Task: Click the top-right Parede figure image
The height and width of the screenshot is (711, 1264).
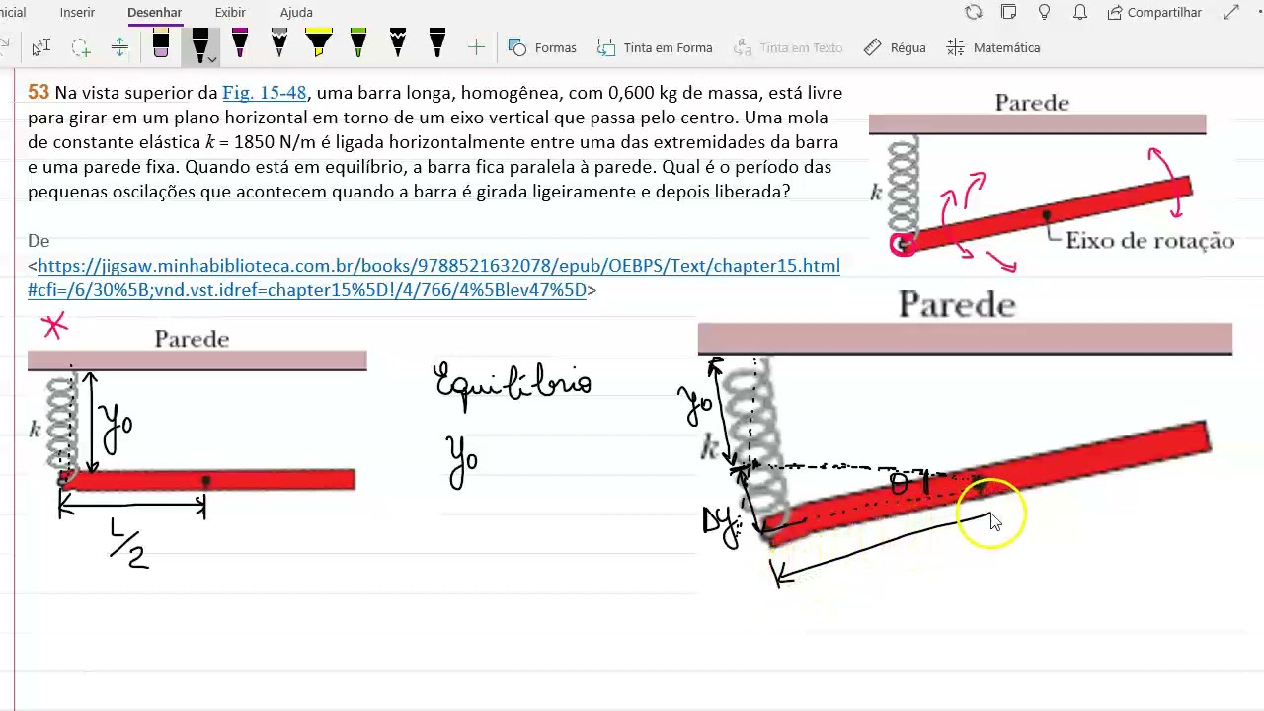Action: pos(1052,181)
